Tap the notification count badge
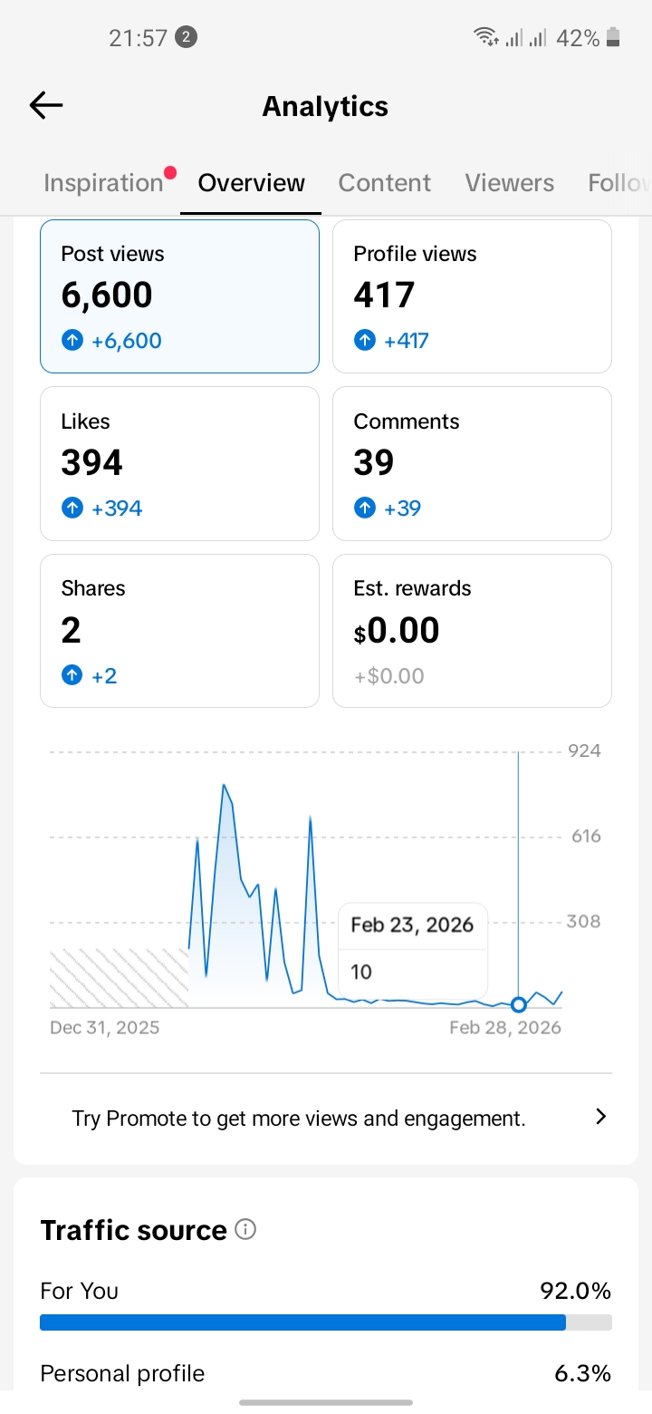Viewport: 652px width, 1414px height. click(x=186, y=37)
